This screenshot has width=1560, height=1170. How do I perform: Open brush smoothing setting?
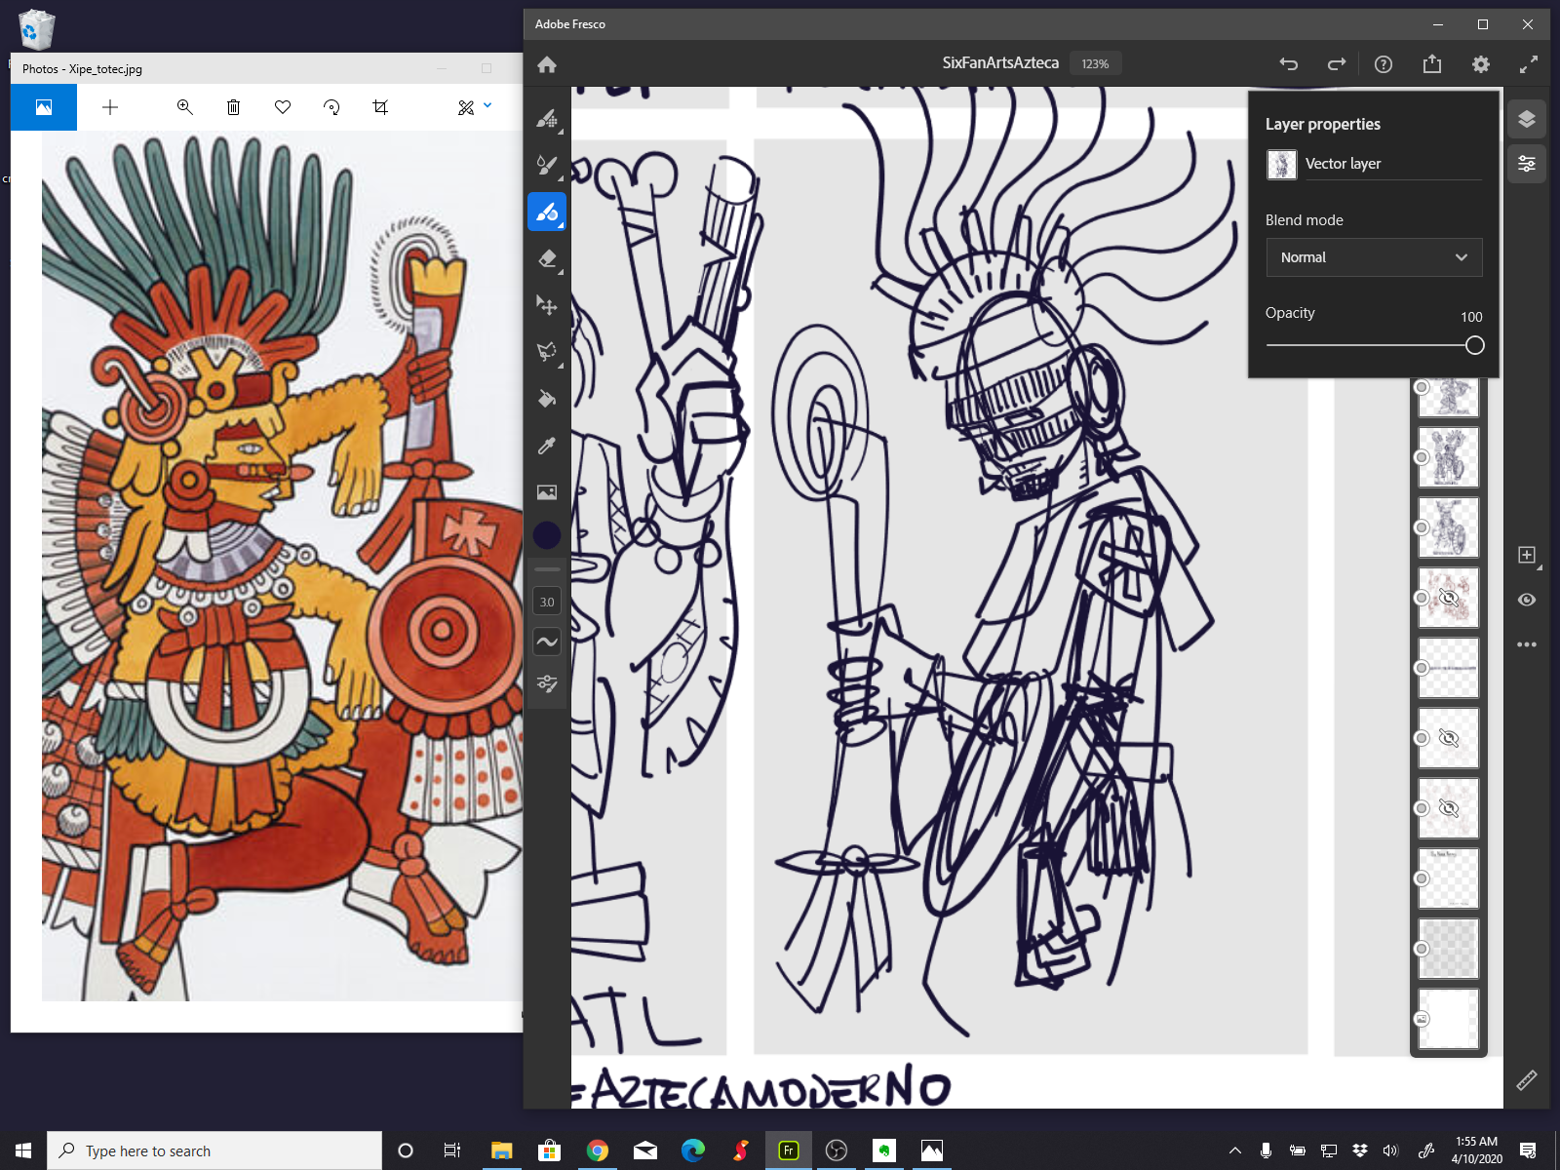(x=547, y=642)
